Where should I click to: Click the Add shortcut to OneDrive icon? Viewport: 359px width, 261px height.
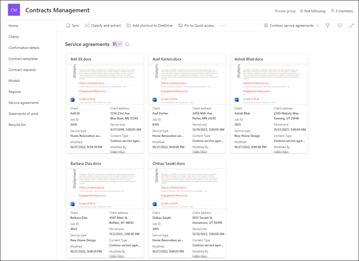click(128, 25)
